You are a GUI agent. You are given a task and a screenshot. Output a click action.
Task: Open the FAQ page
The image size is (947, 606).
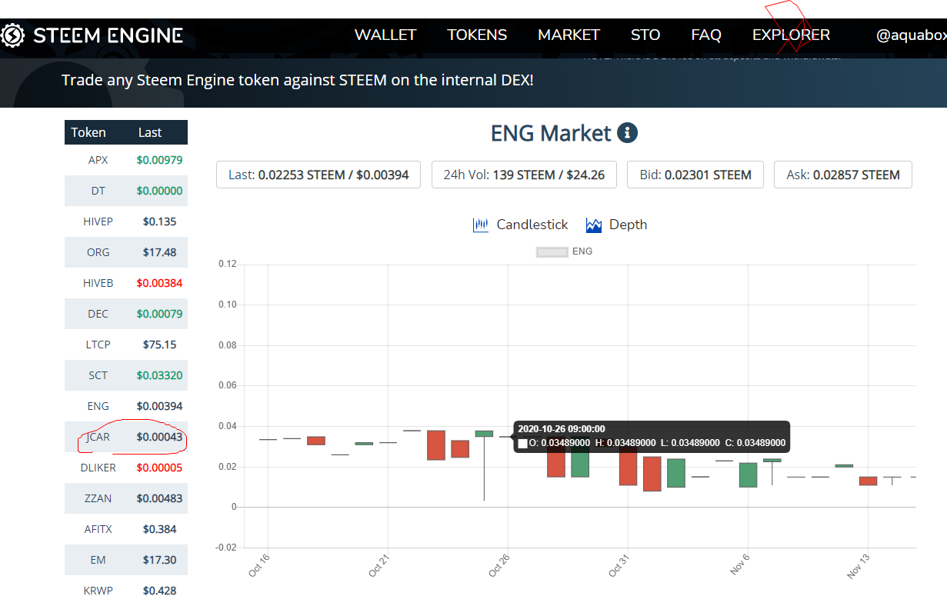[706, 35]
